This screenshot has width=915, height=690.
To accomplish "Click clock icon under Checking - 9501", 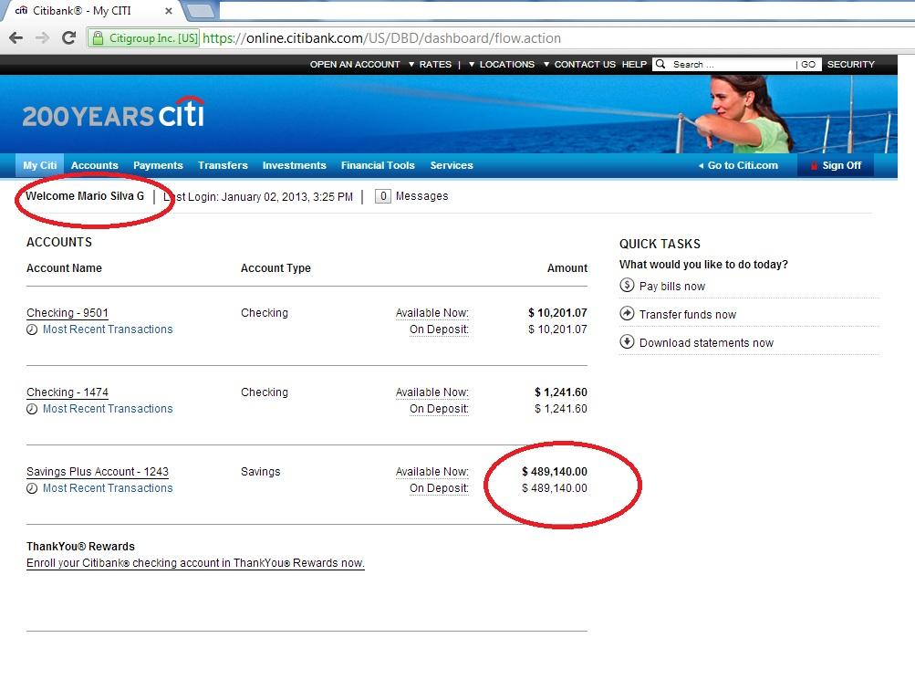I will (x=32, y=329).
